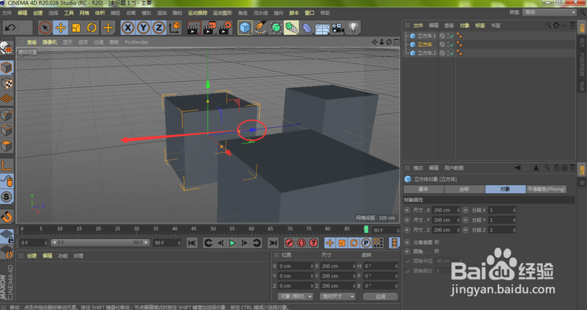Screen dimensions: 587x310
Task: Open the 运动图形 menu
Action: (x=222, y=13)
